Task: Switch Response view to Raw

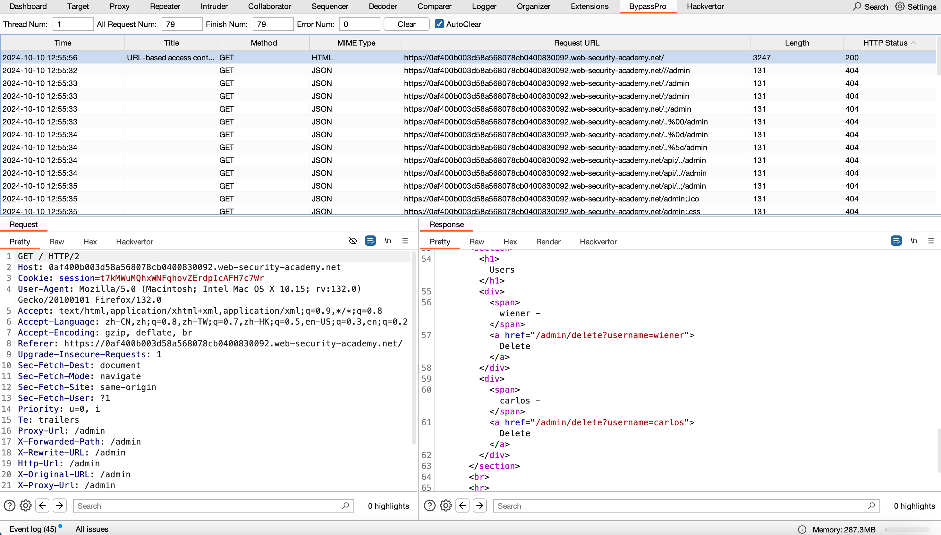Action: coord(477,242)
